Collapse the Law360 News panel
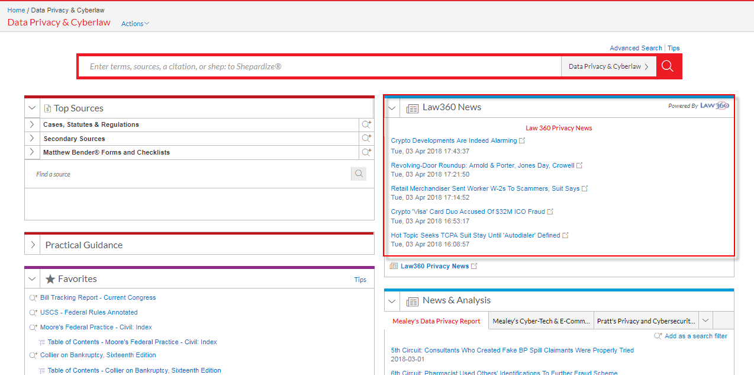The height and width of the screenshot is (375, 754). [392, 108]
